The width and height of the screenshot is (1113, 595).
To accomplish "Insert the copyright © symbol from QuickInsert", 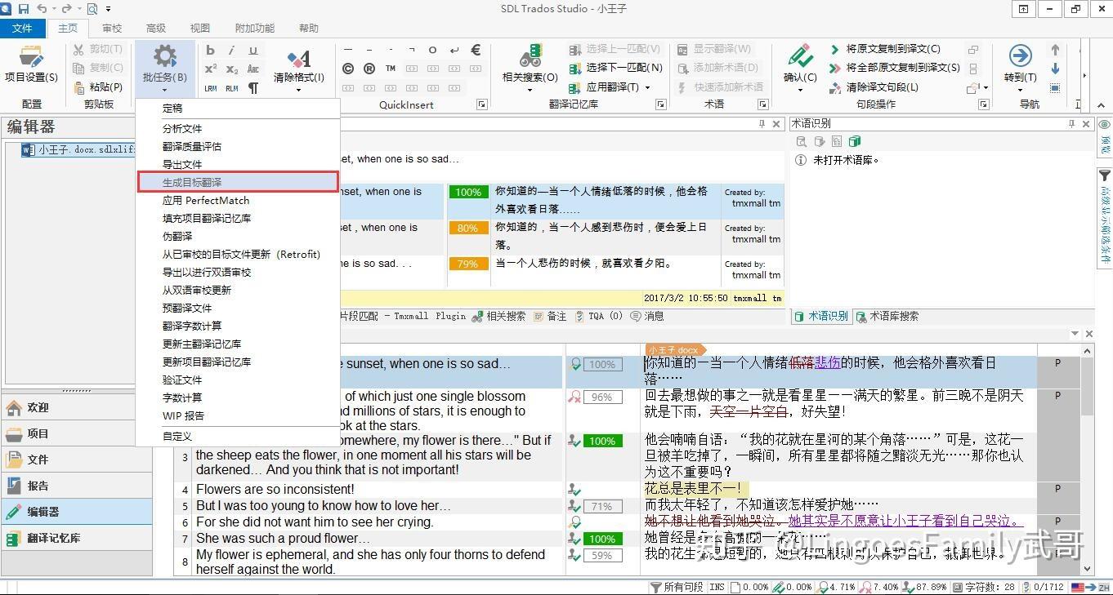I will coord(348,69).
